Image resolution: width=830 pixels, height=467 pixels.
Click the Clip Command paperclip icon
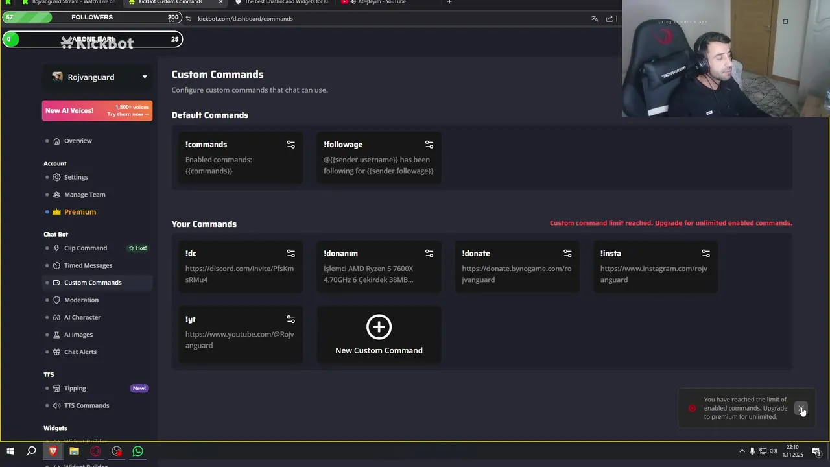(56, 248)
